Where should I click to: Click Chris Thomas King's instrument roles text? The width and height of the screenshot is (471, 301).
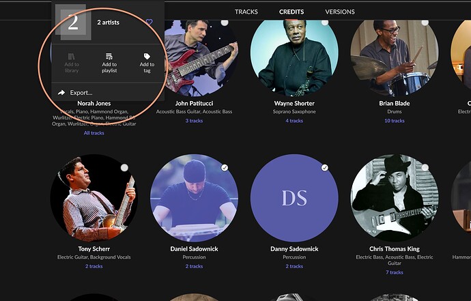pyautogui.click(x=395, y=260)
